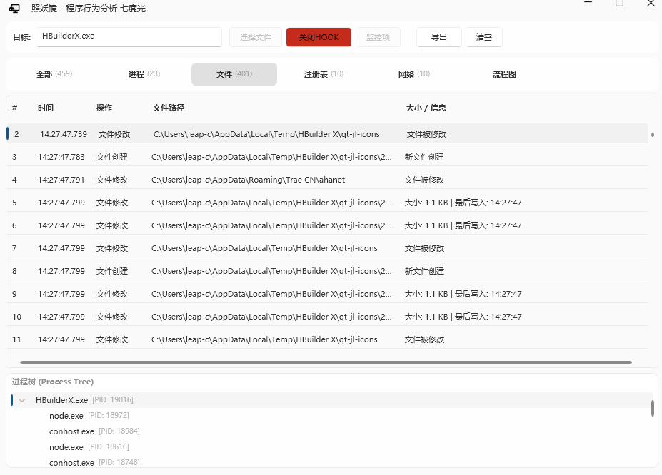662x475 pixels.
Task: Click the red 关闭HOOK button
Action: [x=319, y=37]
